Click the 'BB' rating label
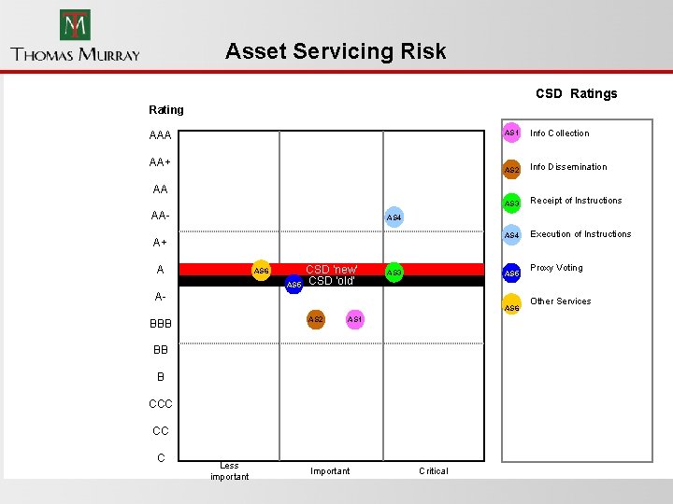673x504 pixels. point(161,350)
